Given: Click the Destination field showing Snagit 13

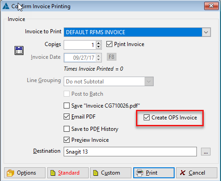Looking at the screenshot, I should [130, 151].
